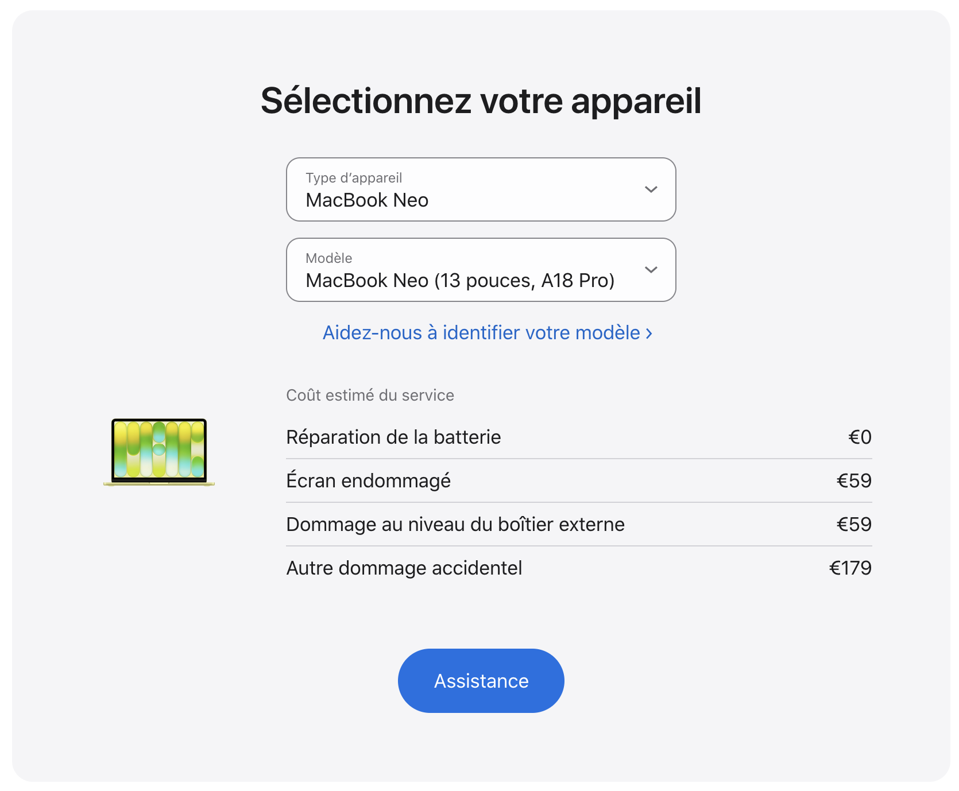Click 'Aidez-nous à identifier votre modèle' link

(x=481, y=333)
